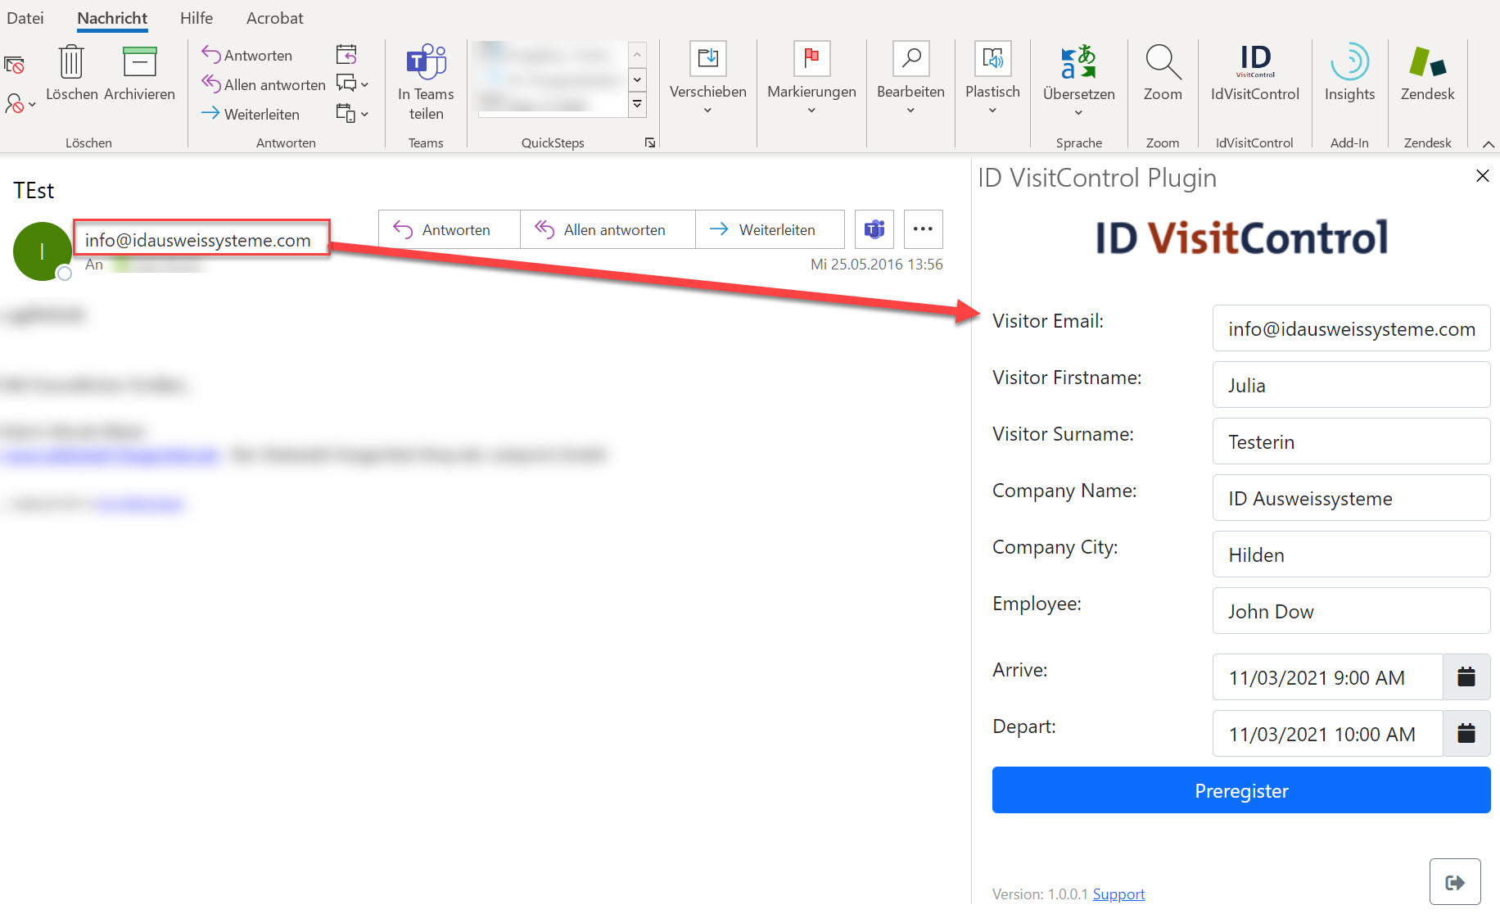Click the Visitor Email input field
Image resolution: width=1500 pixels, height=914 pixels.
coord(1351,328)
